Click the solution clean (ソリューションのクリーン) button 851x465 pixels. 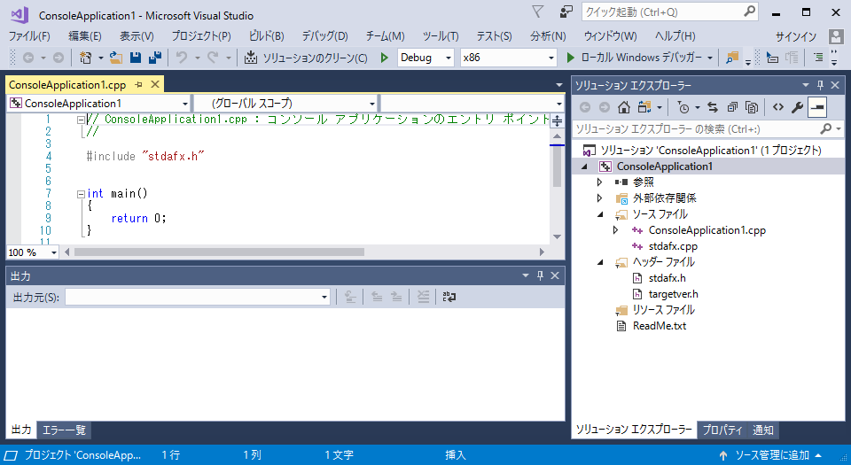(x=306, y=58)
